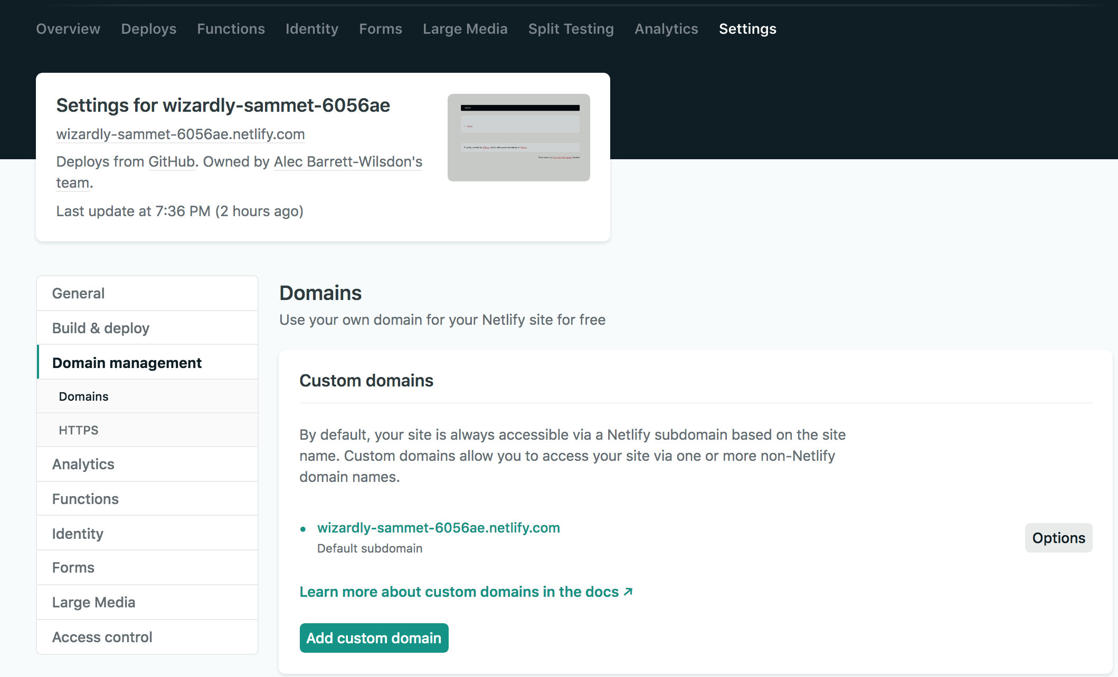The image size is (1118, 677).
Task: Follow the GitHub link
Action: click(x=172, y=162)
